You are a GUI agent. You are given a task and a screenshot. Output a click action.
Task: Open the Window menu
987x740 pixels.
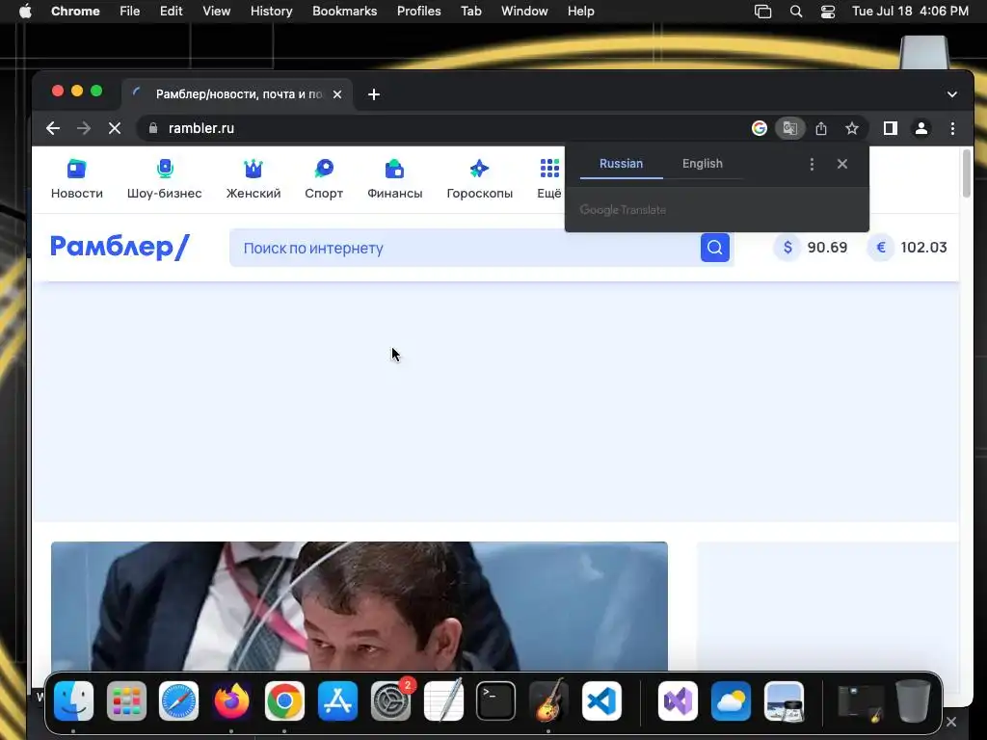(x=524, y=12)
